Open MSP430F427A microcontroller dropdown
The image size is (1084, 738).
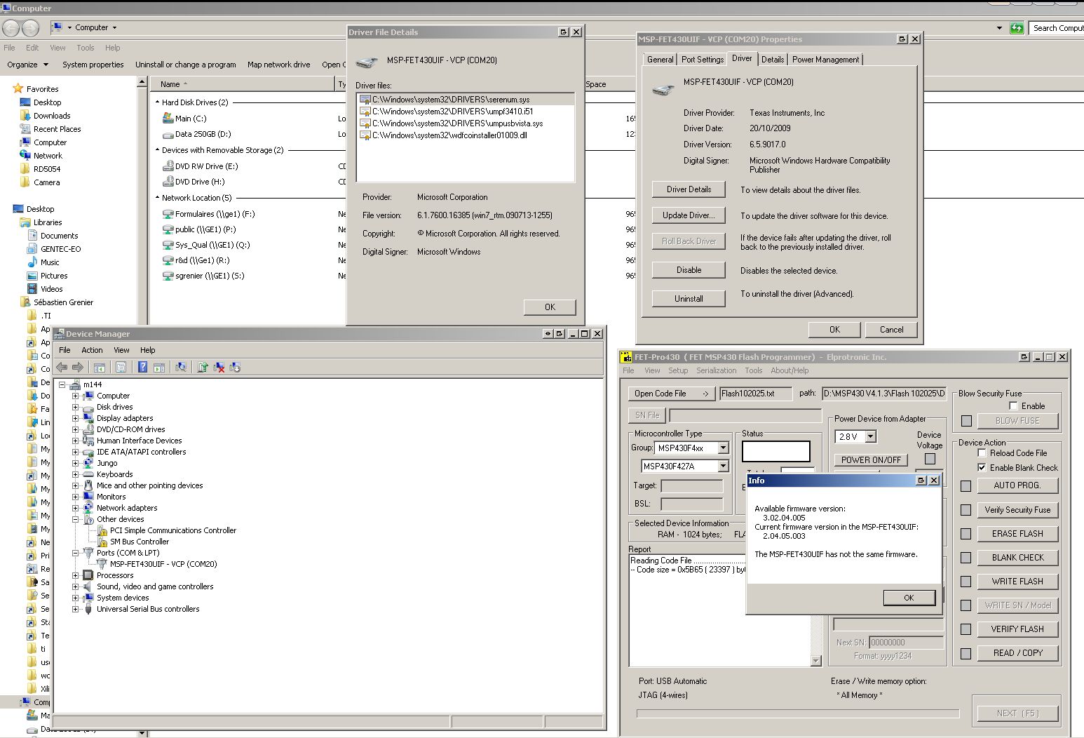[x=723, y=466]
